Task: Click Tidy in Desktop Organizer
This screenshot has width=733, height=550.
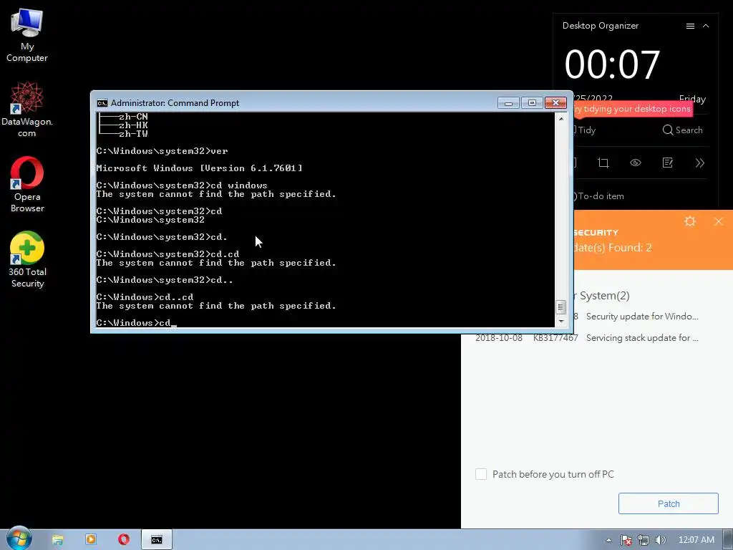Action: [585, 130]
